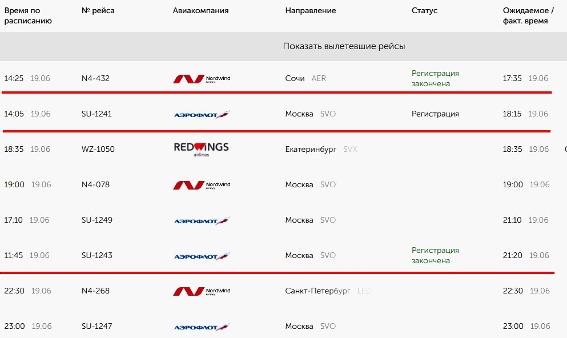Click Регистрация status of flight SU-1241
Viewport: 567px width, 338px height.
[x=435, y=114]
